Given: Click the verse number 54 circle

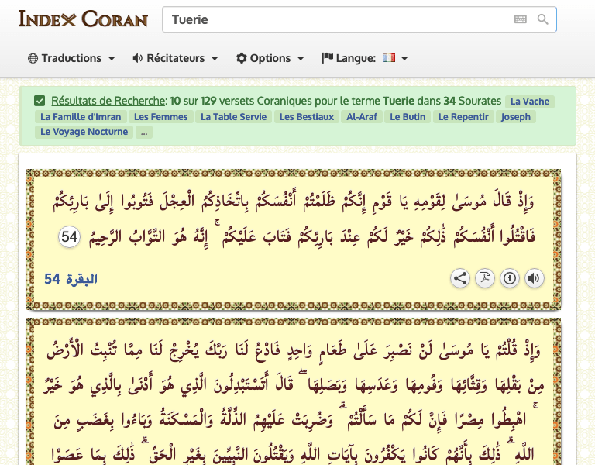Looking at the screenshot, I should coord(69,237).
